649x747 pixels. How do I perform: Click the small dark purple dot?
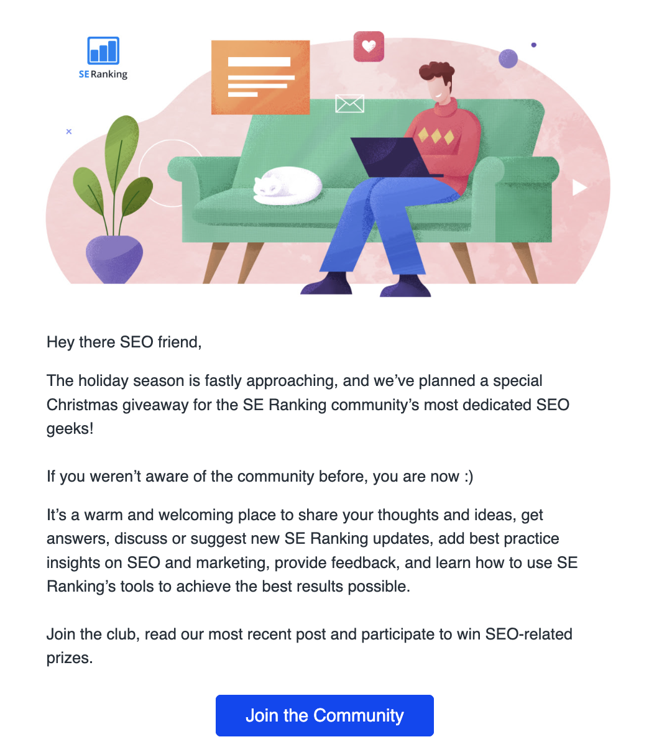tap(533, 45)
